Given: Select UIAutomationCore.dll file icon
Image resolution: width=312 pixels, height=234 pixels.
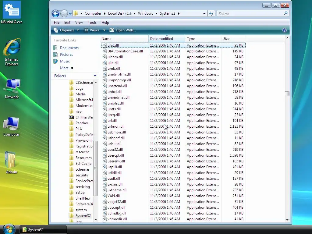Looking at the screenshot, I should click(105, 51).
